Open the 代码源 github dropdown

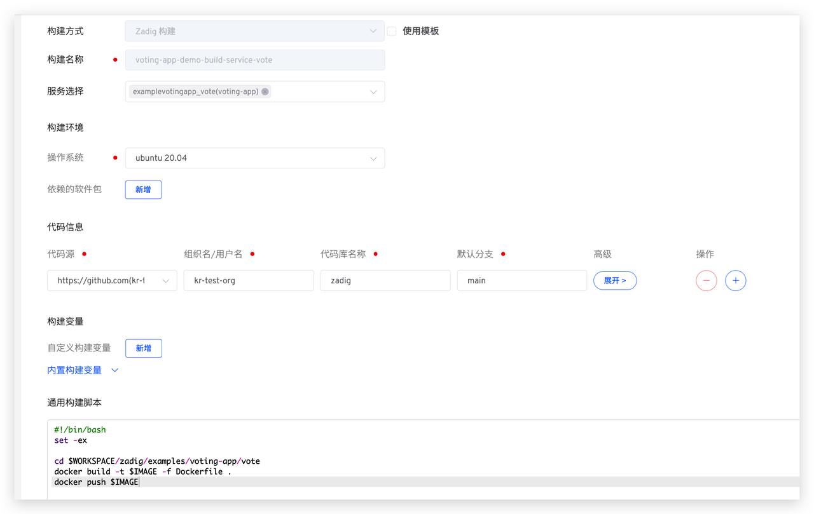tap(112, 280)
